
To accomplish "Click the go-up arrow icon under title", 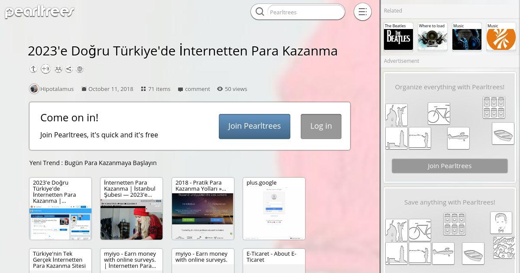I will click(x=33, y=69).
